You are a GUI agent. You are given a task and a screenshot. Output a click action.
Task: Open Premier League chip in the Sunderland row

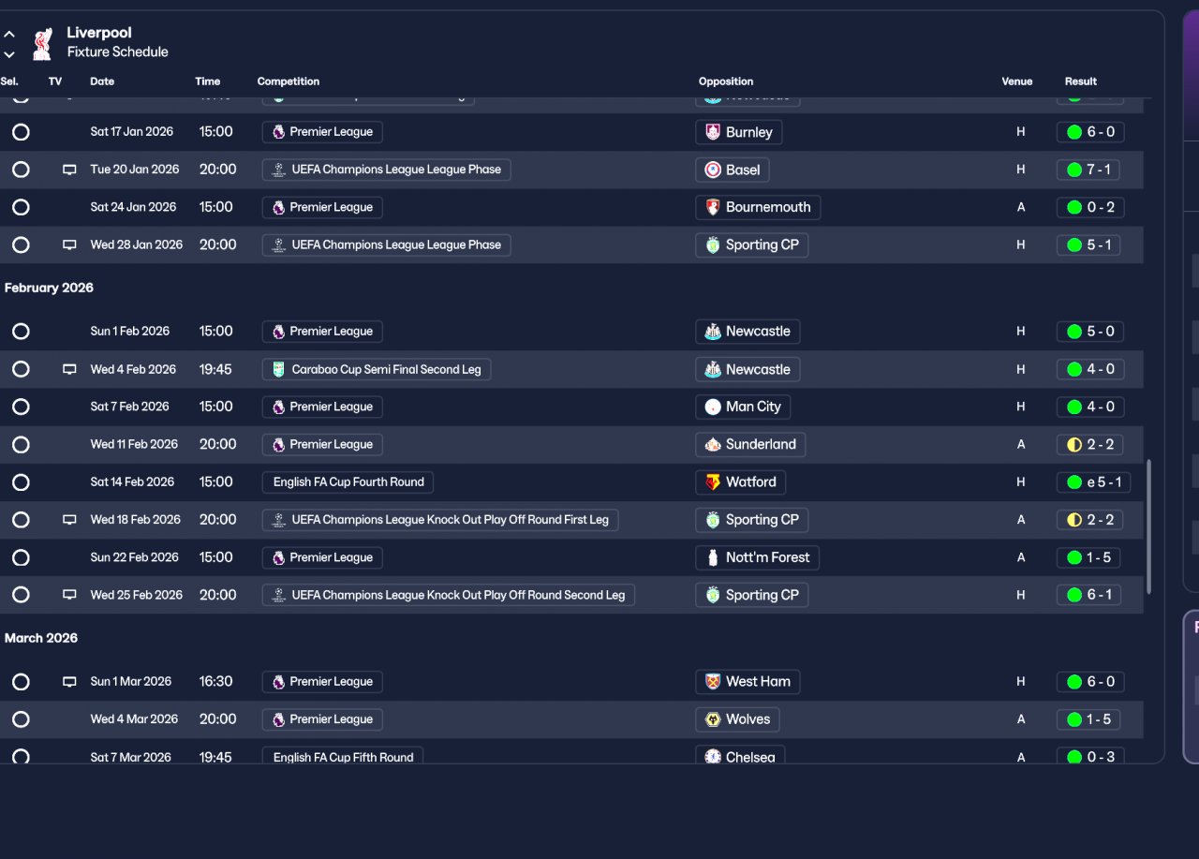pos(322,445)
